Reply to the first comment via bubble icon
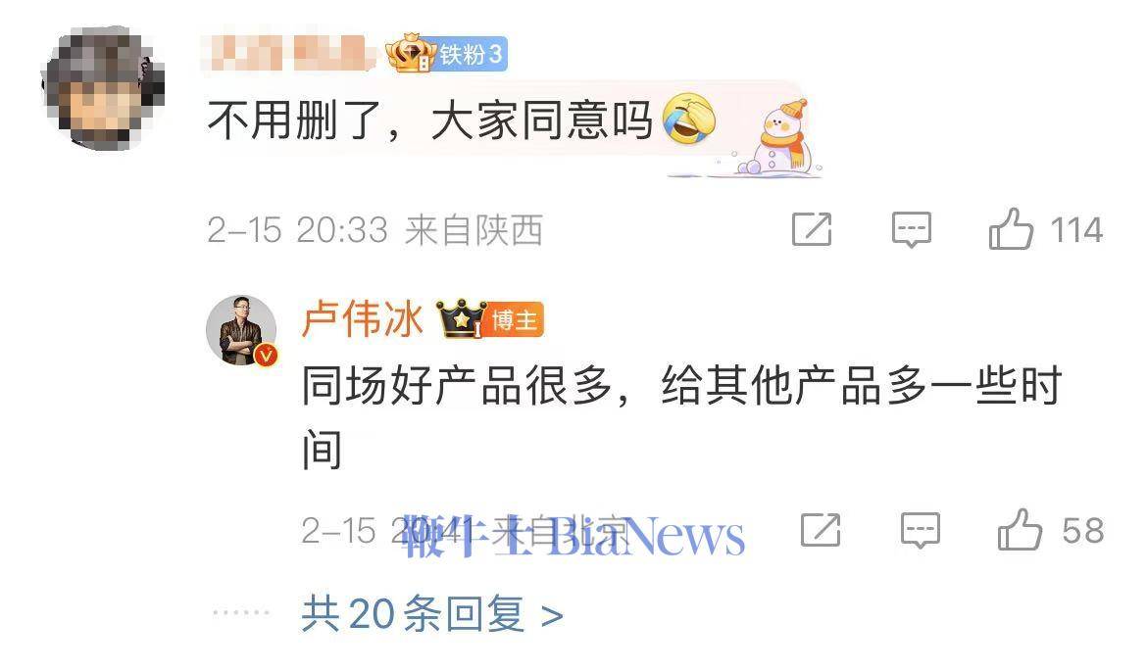The image size is (1147, 671). point(912,229)
